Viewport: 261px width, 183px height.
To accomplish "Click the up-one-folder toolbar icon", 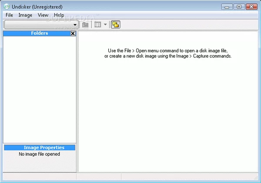I will (x=85, y=25).
